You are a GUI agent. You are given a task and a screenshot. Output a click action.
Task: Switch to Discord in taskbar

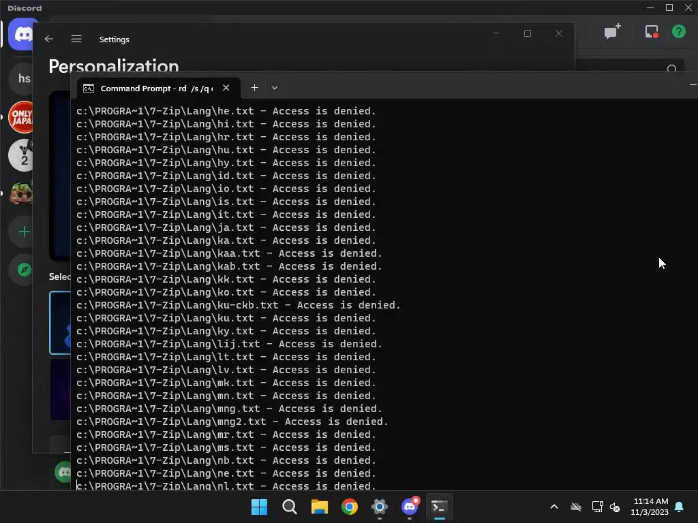pyautogui.click(x=410, y=507)
